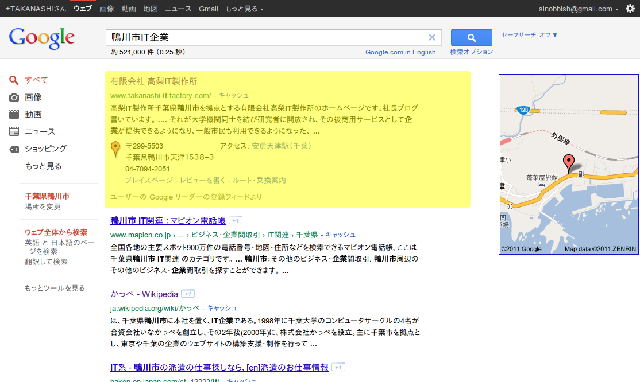Click the map thumbnail of Kamogawa
This screenshot has height=382, width=640.
click(x=569, y=164)
